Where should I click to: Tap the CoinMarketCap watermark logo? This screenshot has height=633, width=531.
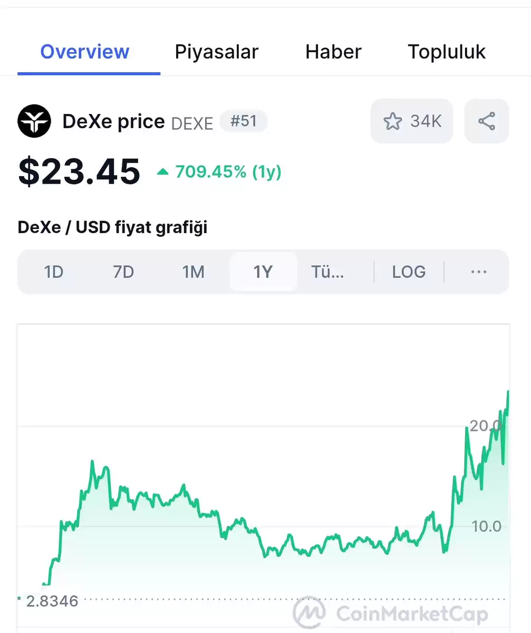pos(391,613)
